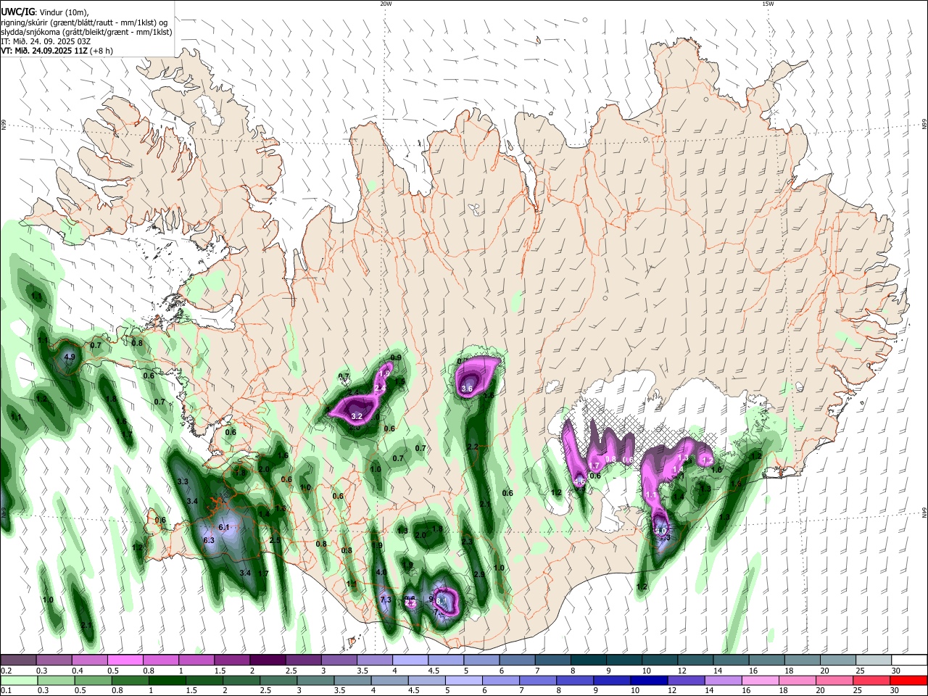The height and width of the screenshot is (696, 928).
Task: Click the rain legend swatch starting at 0.5
Action: pyautogui.click(x=93, y=680)
